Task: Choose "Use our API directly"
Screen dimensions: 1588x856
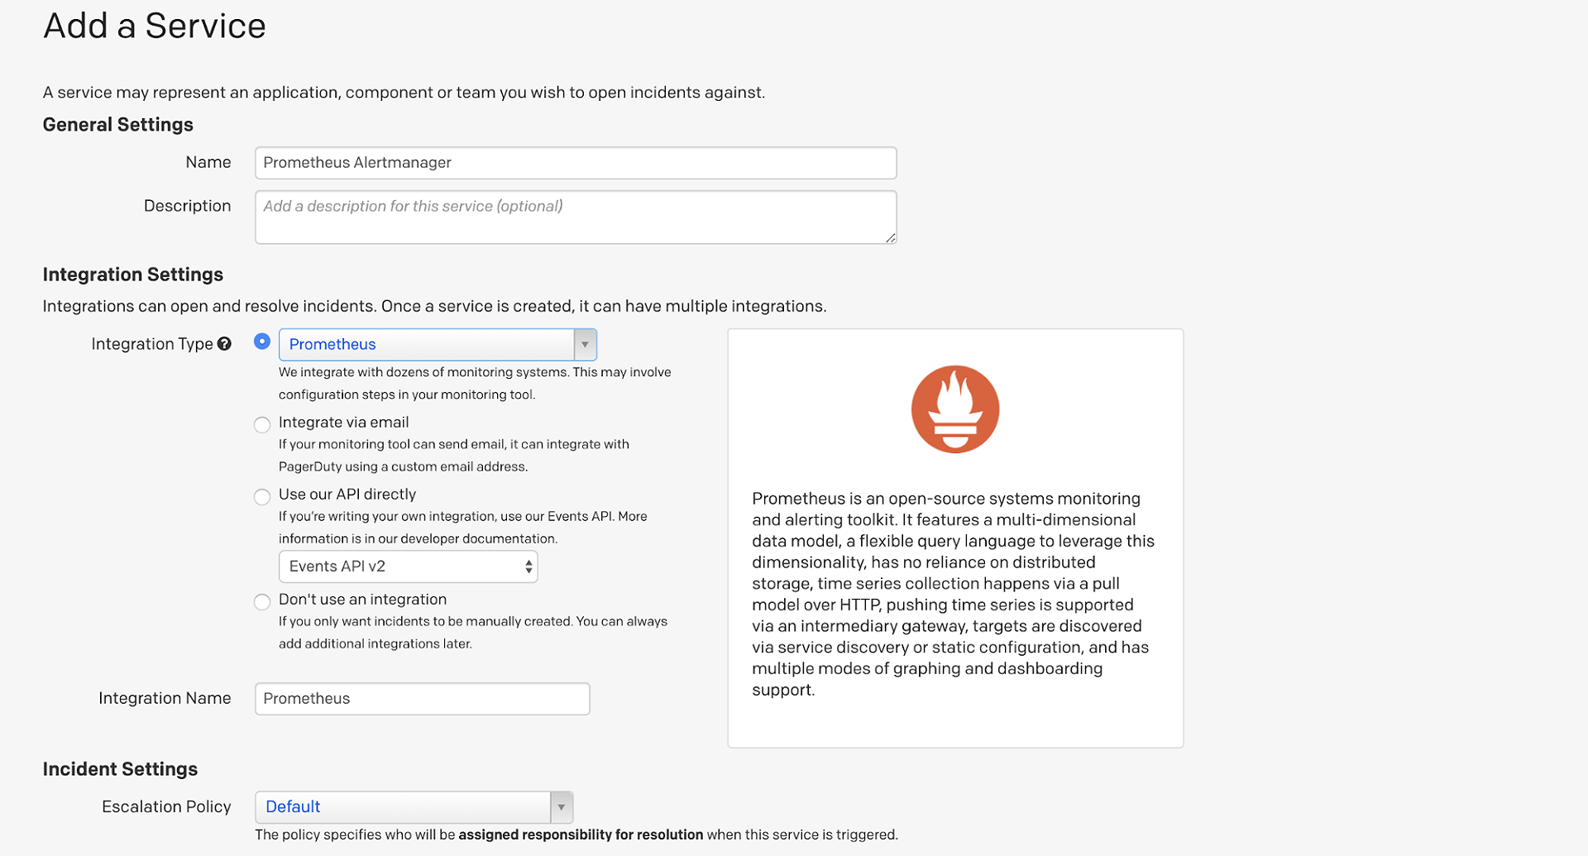Action: pyautogui.click(x=262, y=496)
